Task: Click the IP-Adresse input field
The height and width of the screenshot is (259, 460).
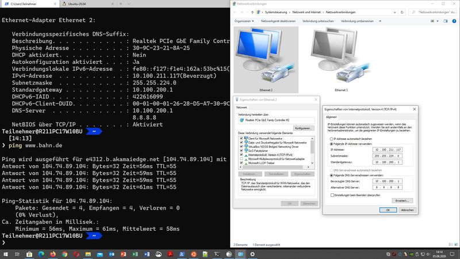Action: 387,150
